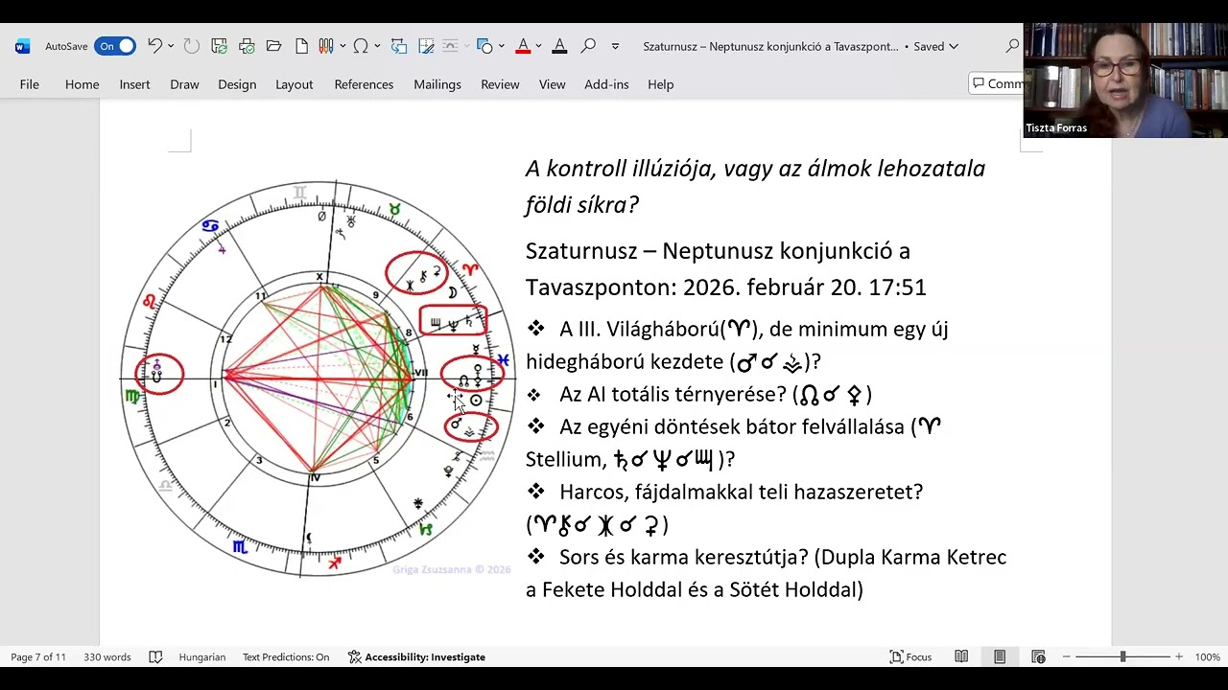The height and width of the screenshot is (690, 1228).
Task: Click the Comments button
Action: click(x=997, y=84)
